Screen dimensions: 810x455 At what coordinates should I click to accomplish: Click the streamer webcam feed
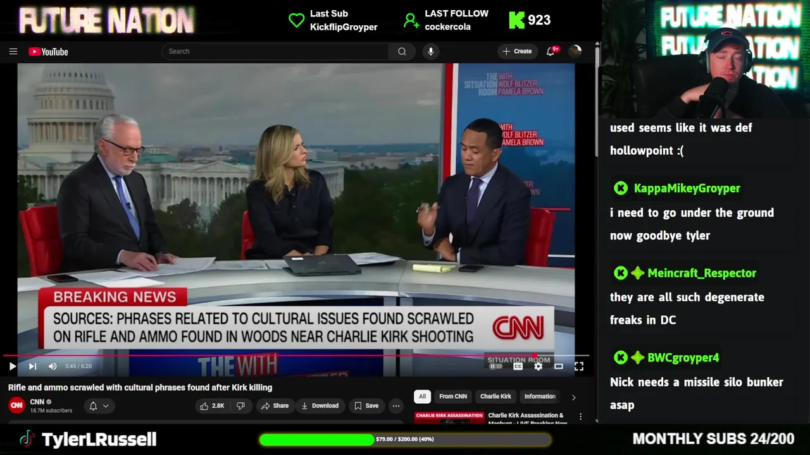tap(706, 59)
